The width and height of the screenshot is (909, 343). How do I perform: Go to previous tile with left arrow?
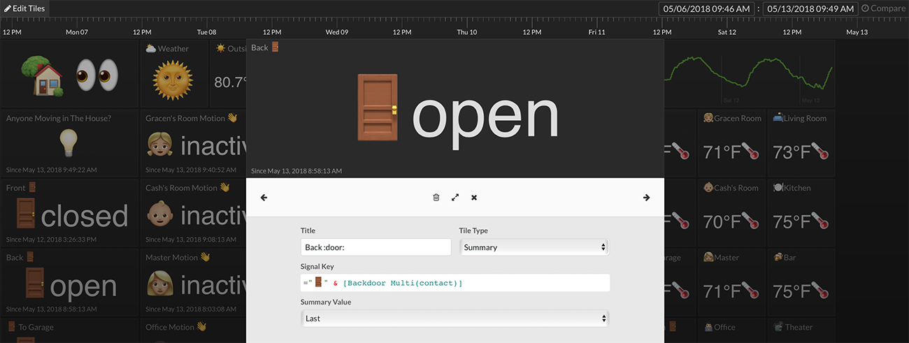click(264, 198)
